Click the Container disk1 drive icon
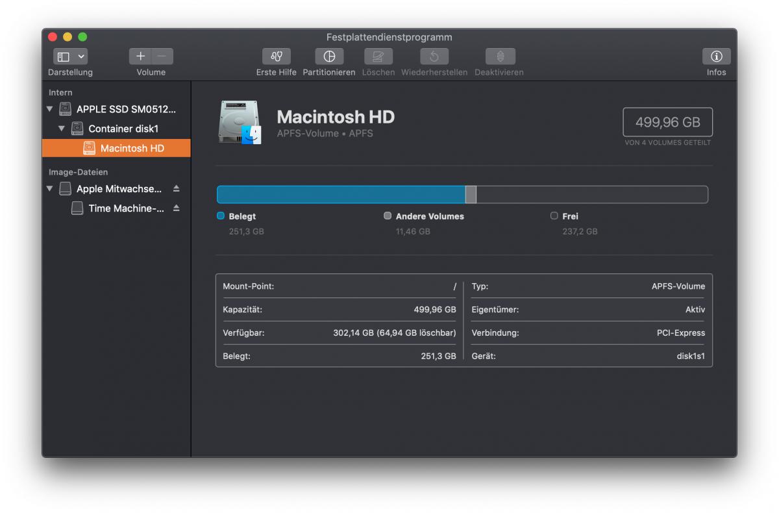Viewport: 779px width, 513px height. tap(77, 129)
